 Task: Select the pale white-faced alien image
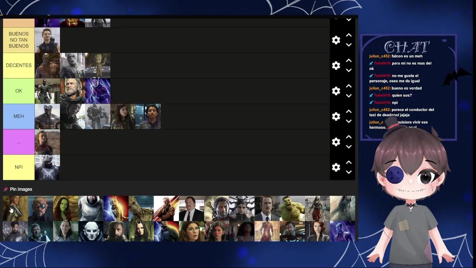tap(91, 231)
